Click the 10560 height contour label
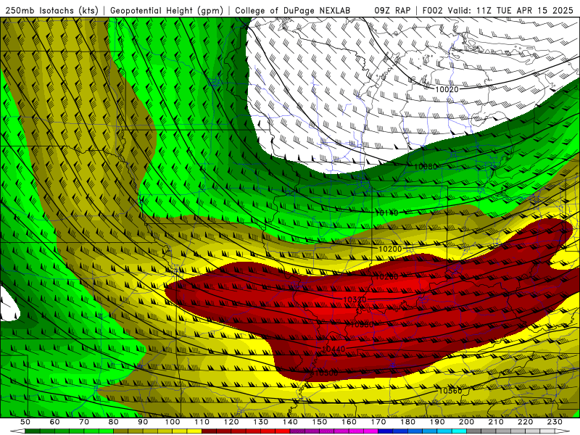580x435 pixels. (450, 391)
